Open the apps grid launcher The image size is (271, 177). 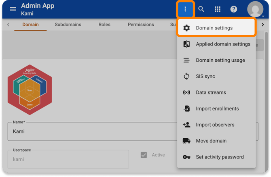(218, 9)
